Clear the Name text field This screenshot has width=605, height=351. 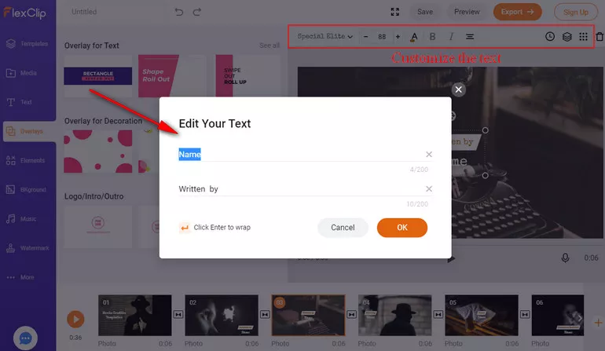pyautogui.click(x=429, y=154)
